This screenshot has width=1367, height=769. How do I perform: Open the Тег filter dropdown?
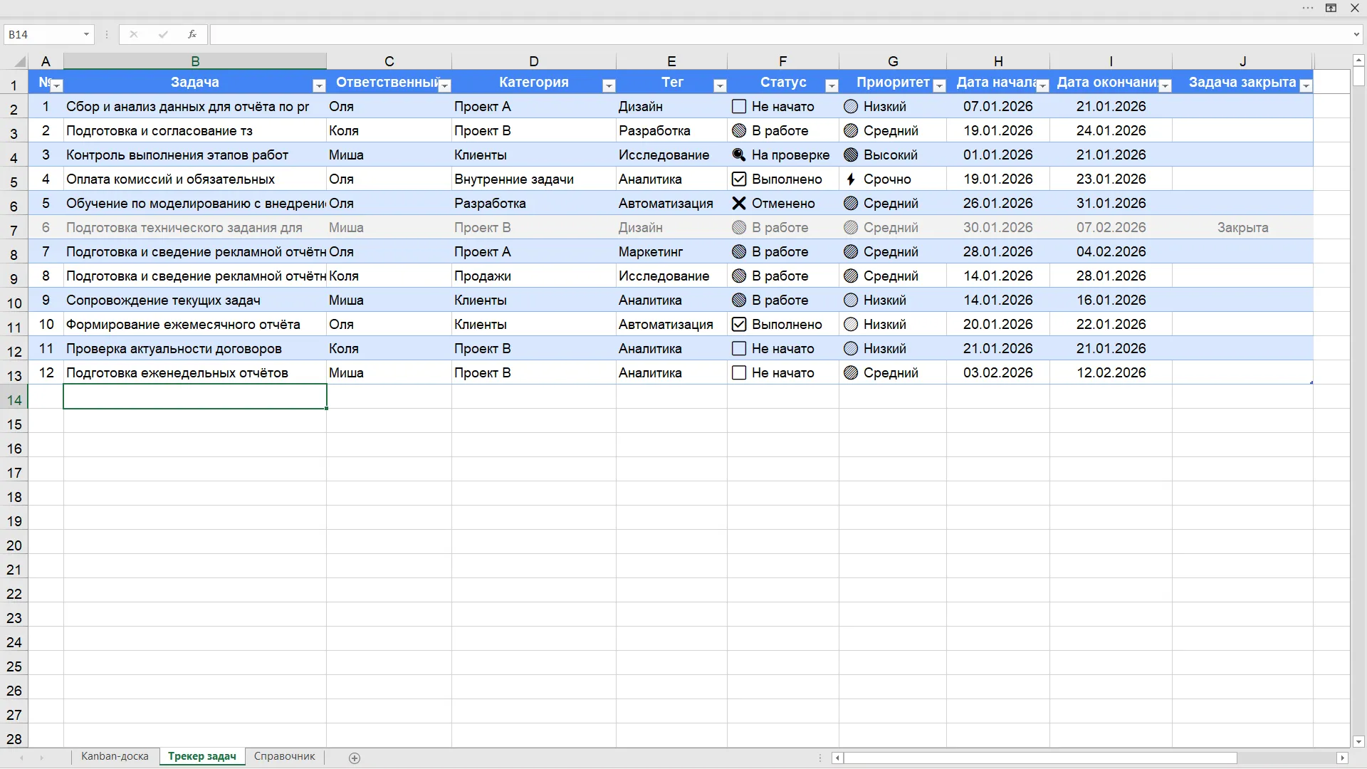[720, 86]
